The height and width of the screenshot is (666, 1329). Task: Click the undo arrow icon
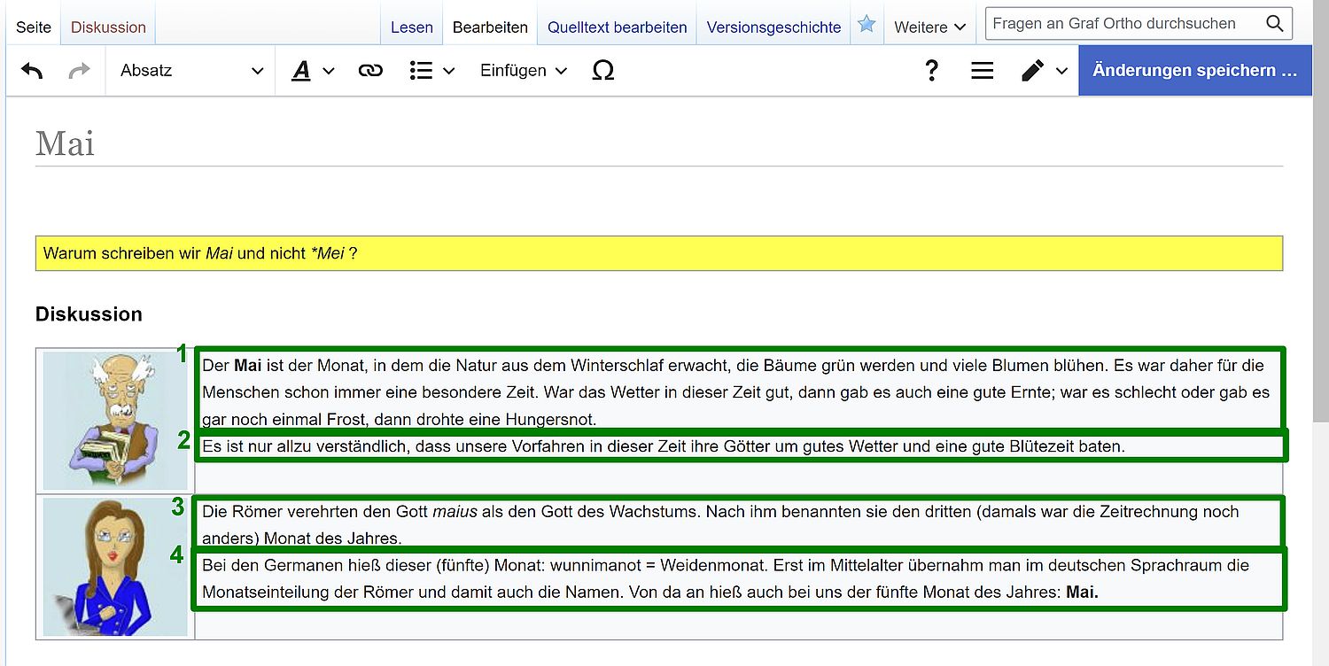pos(32,71)
